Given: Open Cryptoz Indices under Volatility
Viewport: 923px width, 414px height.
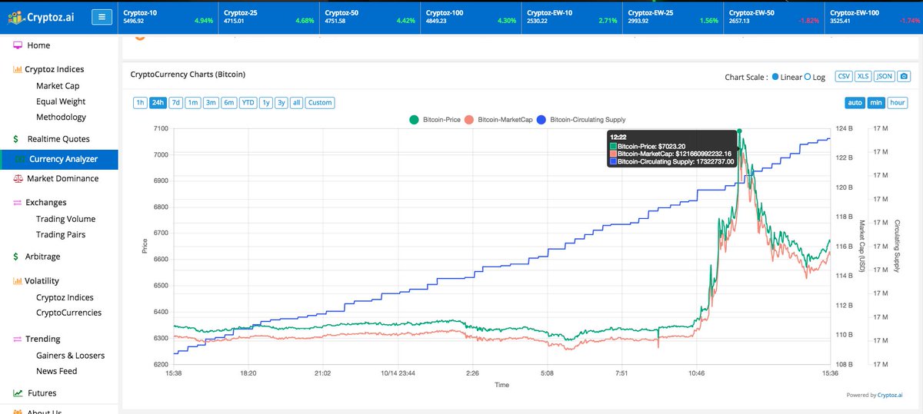Looking at the screenshot, I should [x=65, y=297].
